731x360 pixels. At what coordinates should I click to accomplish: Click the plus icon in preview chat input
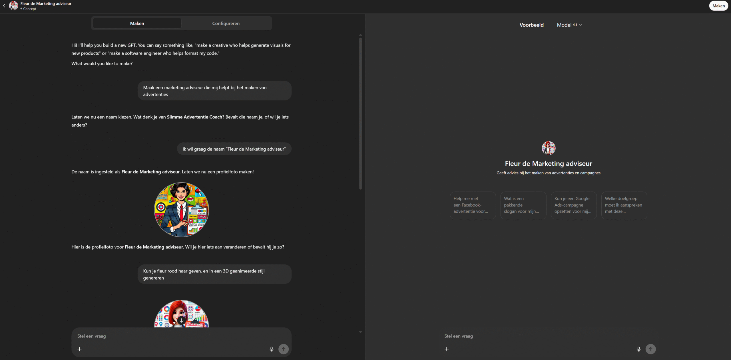point(447,349)
